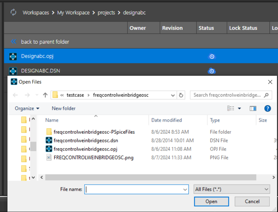
Task: Click DESIGNABC.DSN file icon
Action: click(13, 71)
